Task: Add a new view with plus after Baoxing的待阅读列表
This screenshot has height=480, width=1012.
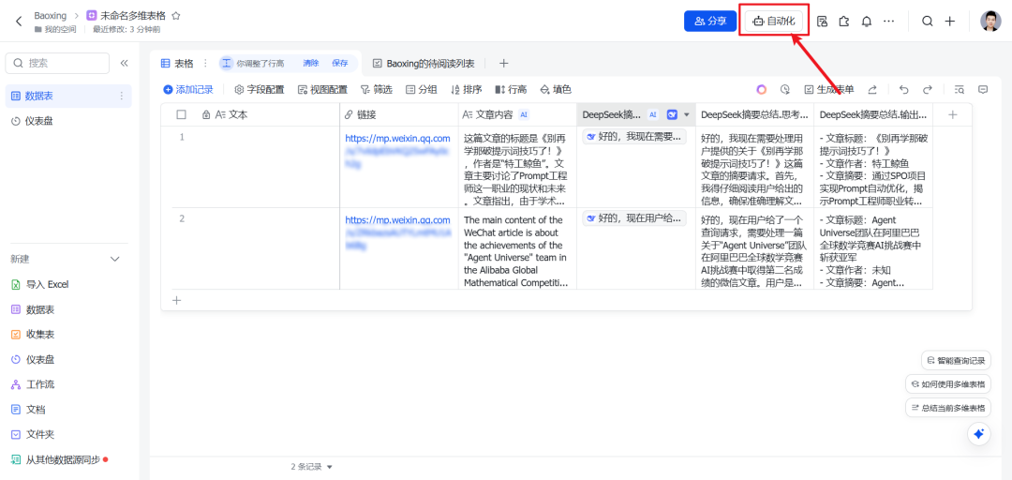Action: 504,63
